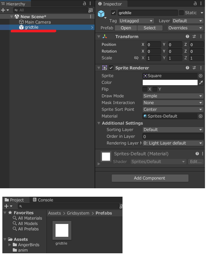
Task: Open Rendering Layer Mask dropdown
Action: tap(173, 143)
